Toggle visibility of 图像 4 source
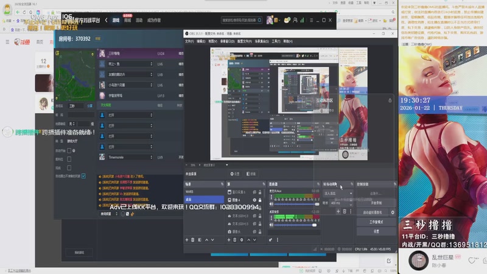 254,200
